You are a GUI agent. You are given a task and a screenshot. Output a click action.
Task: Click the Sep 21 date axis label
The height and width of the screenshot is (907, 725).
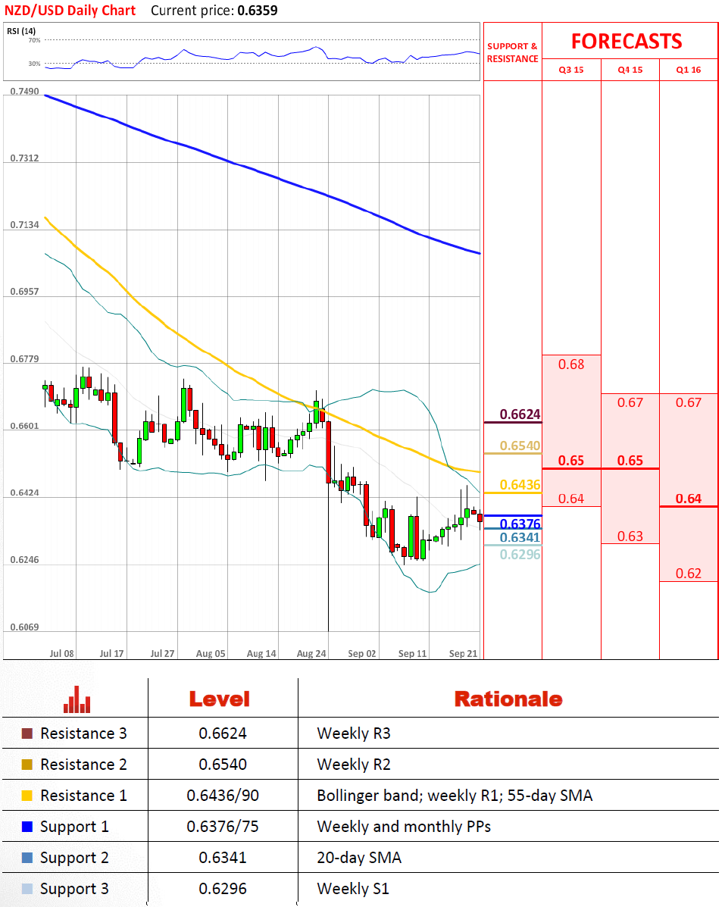pyautogui.click(x=463, y=654)
